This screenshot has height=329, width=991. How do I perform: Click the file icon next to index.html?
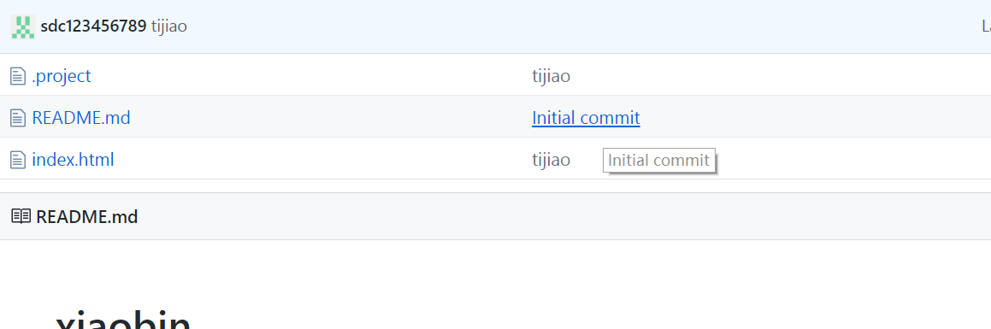tap(18, 160)
